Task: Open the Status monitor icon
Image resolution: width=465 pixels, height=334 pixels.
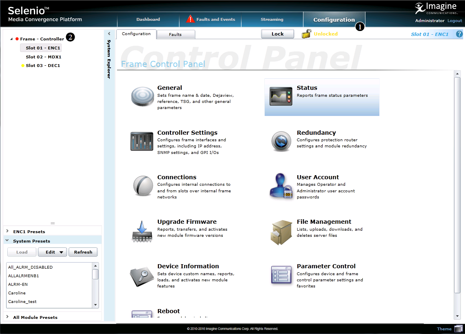Action: [x=281, y=96]
